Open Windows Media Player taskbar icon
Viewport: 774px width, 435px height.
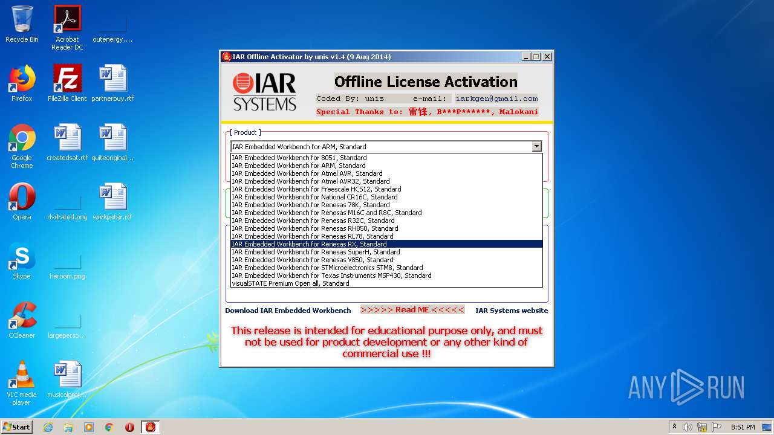click(x=89, y=427)
